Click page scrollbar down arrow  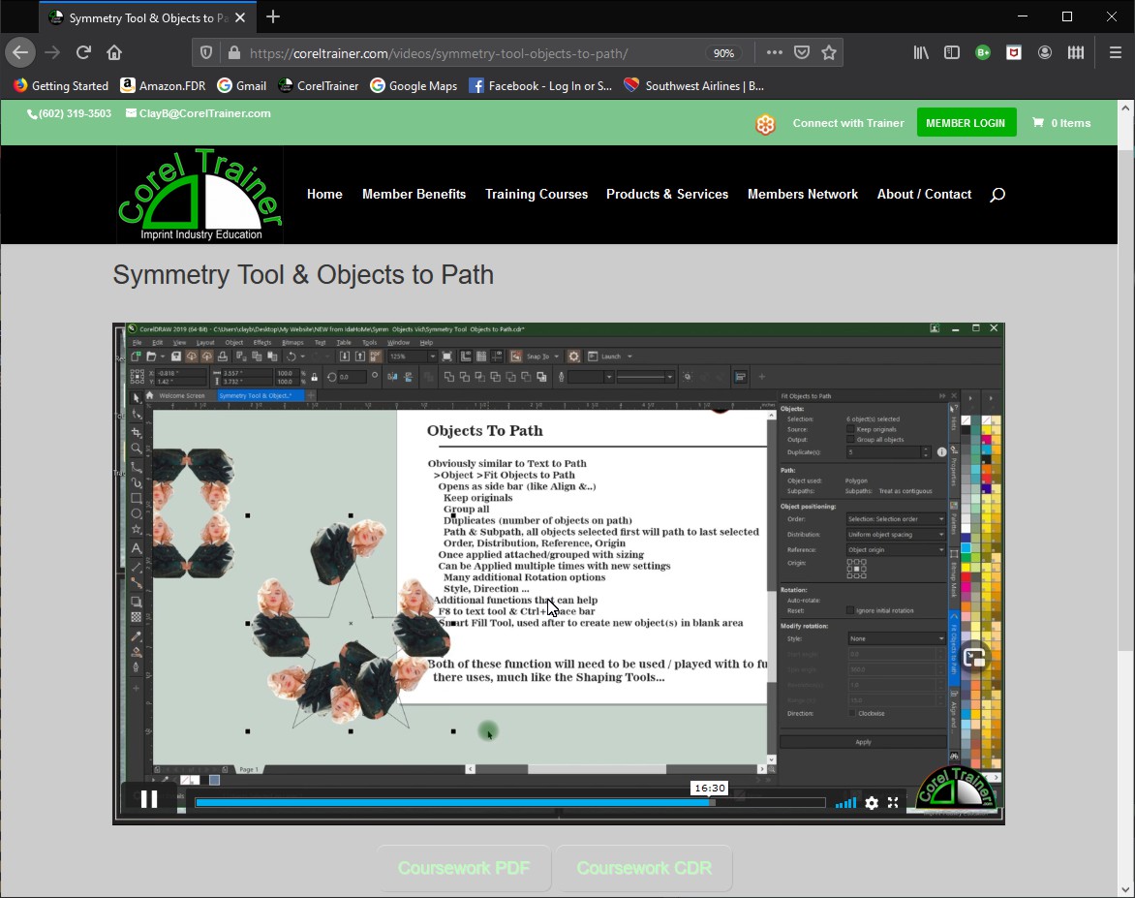coord(1125,888)
